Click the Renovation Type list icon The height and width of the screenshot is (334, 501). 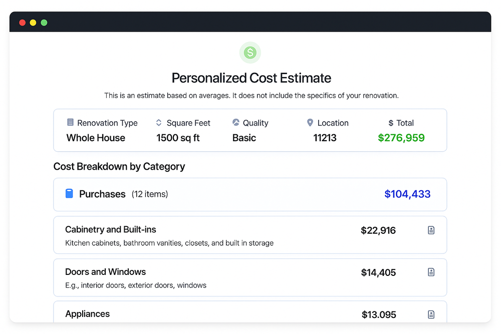[70, 122]
